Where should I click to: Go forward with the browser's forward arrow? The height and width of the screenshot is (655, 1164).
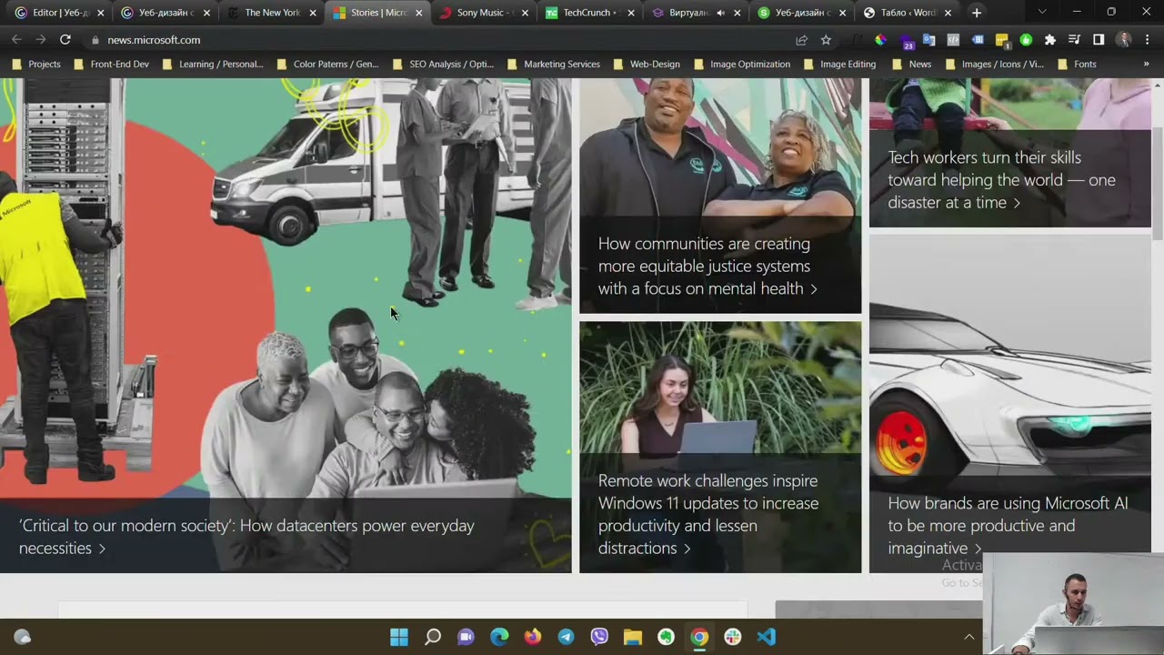coord(41,40)
